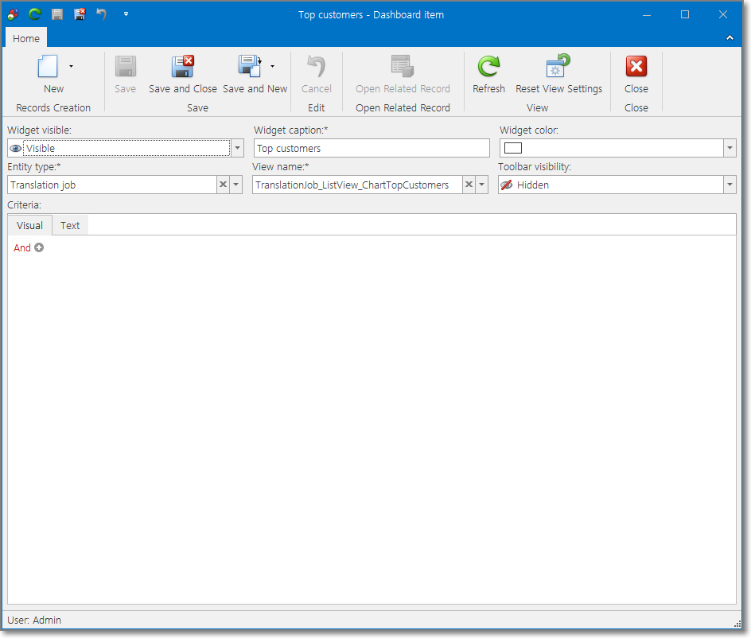
Task: Click quick access Save and Close icon
Action: point(80,14)
